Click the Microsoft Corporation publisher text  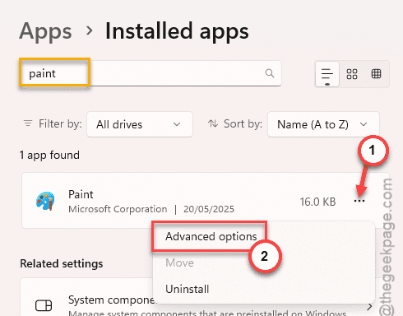pos(118,209)
